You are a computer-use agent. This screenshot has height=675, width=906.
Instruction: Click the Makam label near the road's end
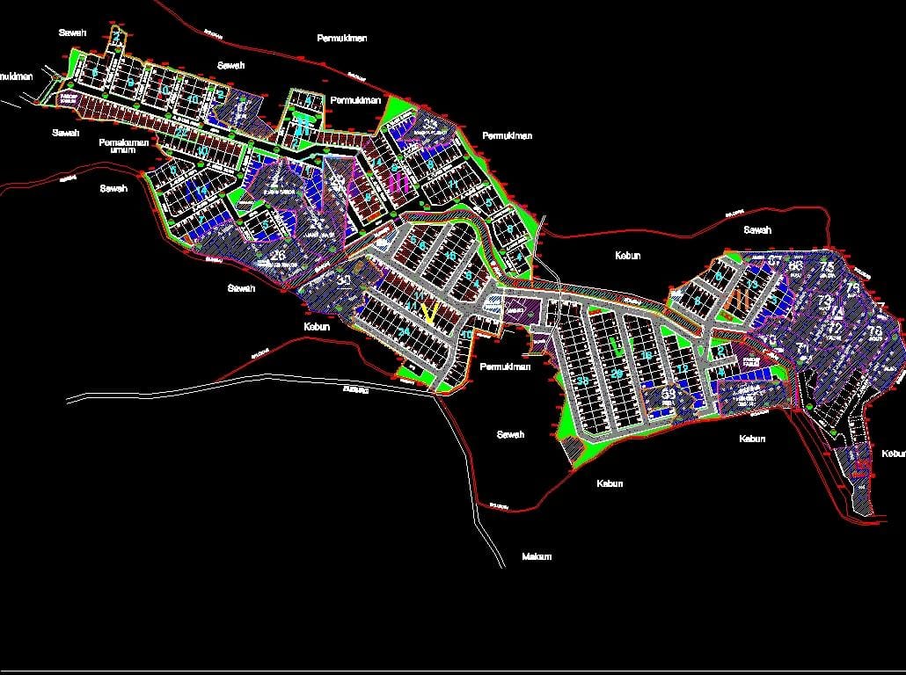point(537,556)
